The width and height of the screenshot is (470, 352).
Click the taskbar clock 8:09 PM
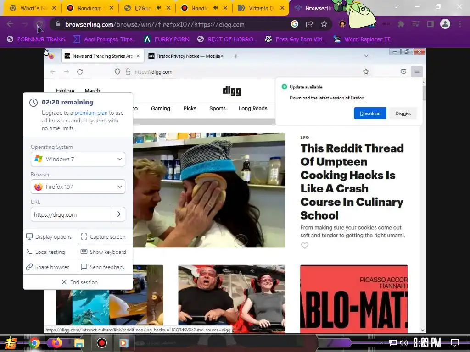click(x=427, y=342)
